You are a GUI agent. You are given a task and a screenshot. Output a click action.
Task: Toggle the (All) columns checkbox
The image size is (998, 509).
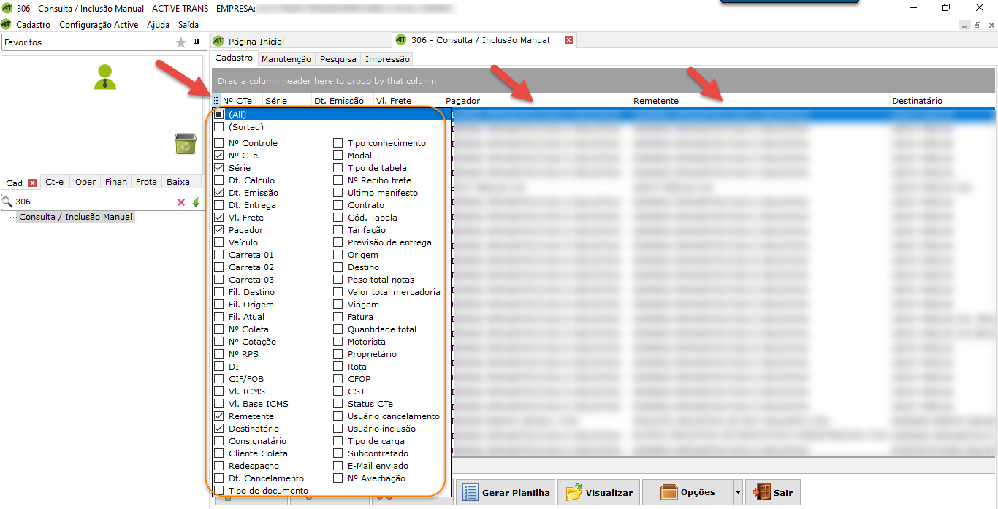pyautogui.click(x=219, y=115)
